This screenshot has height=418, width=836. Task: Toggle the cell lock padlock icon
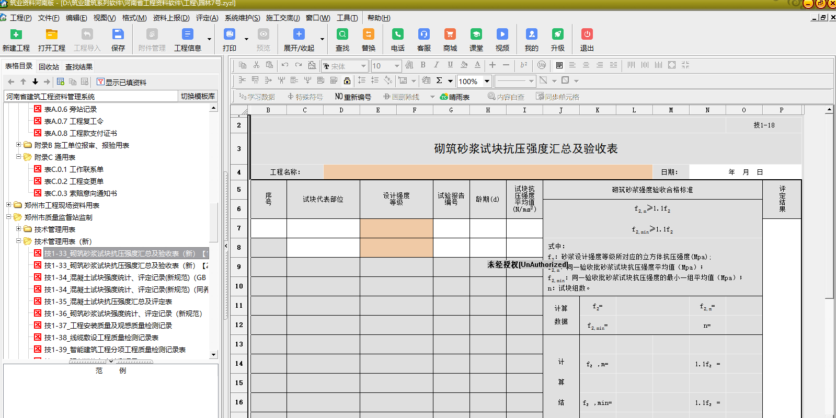tap(347, 80)
